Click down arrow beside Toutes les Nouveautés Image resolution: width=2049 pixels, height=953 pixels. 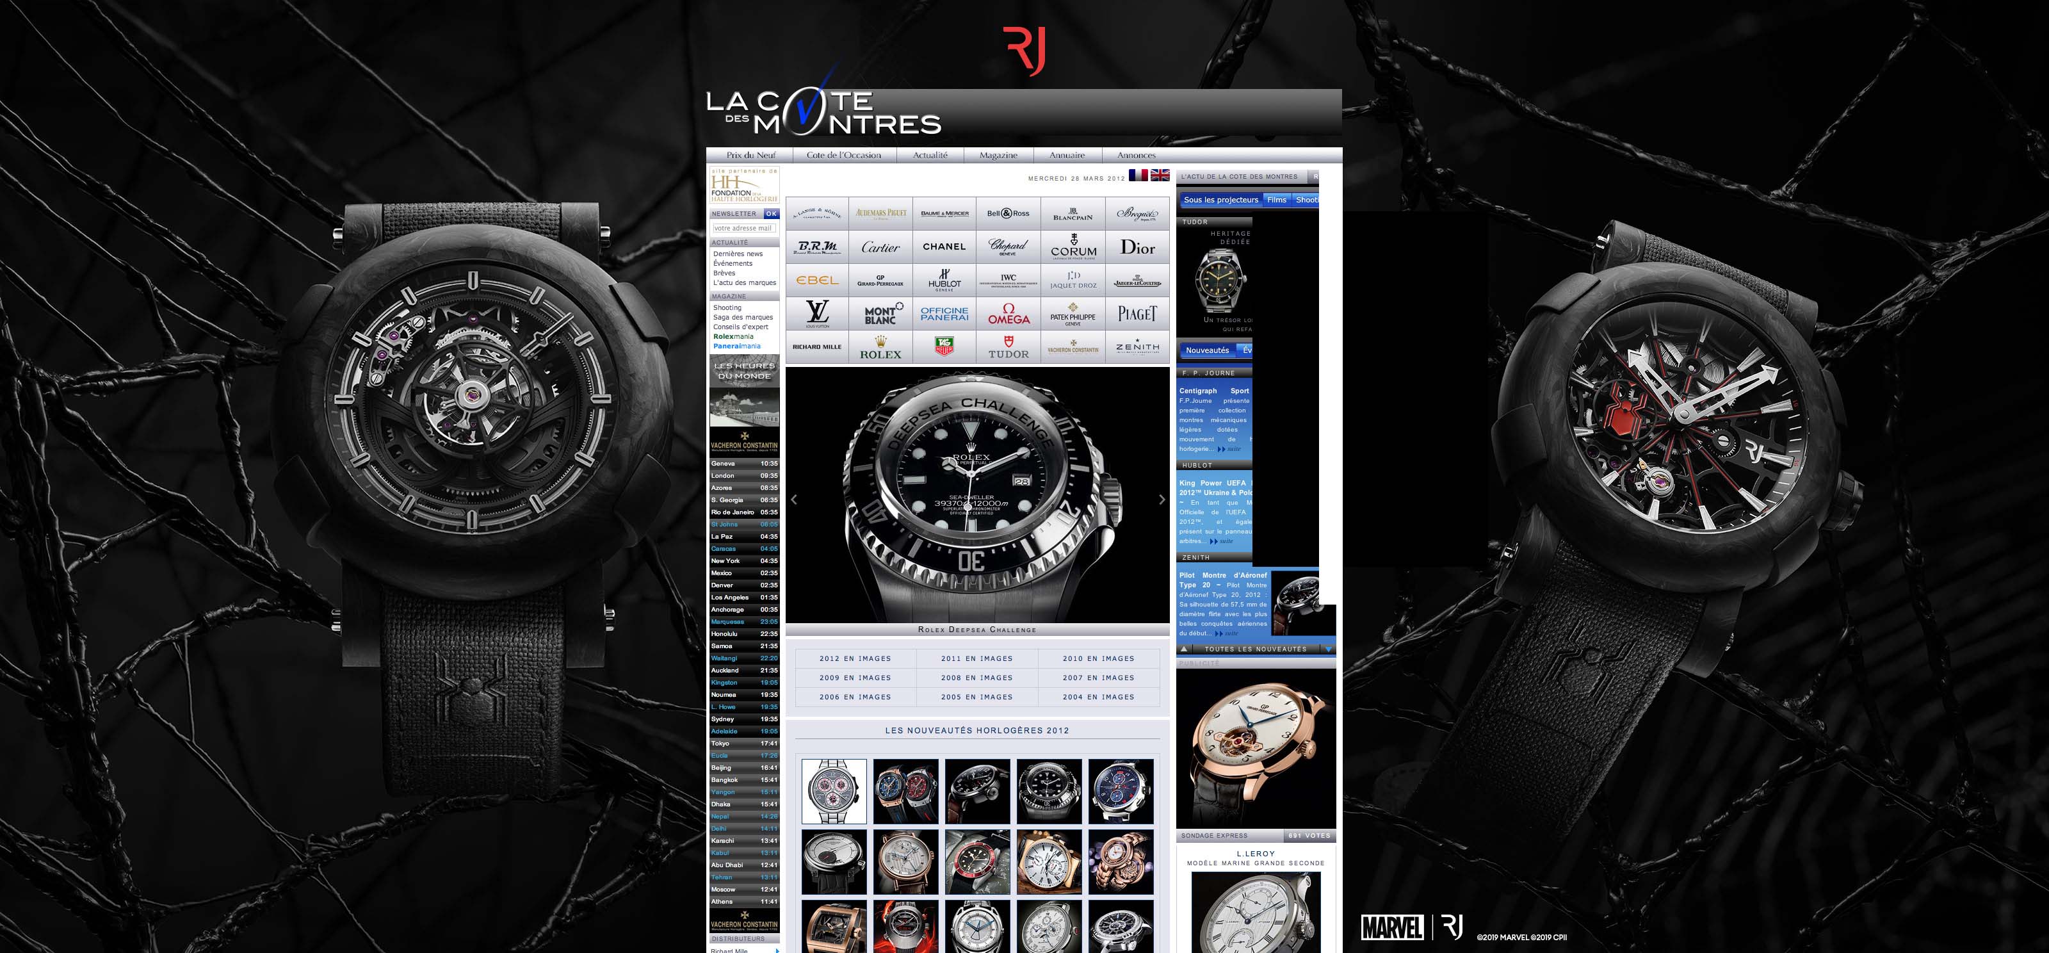1327,649
